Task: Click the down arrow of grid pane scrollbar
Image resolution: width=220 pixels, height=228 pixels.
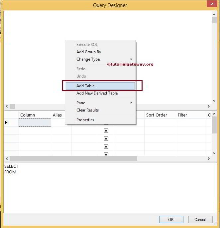Action: coord(214,153)
